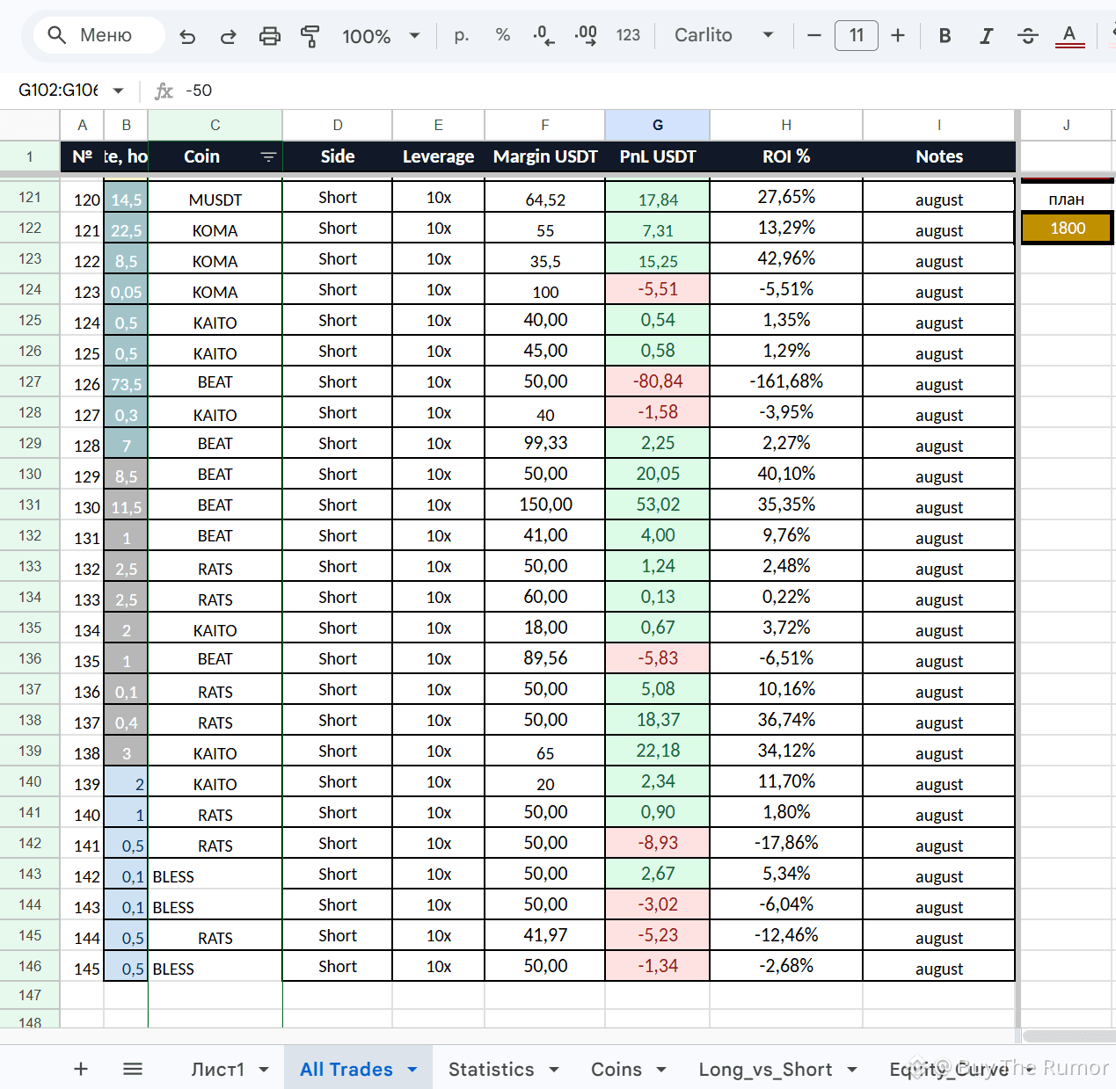1116x1089 pixels.
Task: Select the Paint format roller icon
Action: [310, 36]
